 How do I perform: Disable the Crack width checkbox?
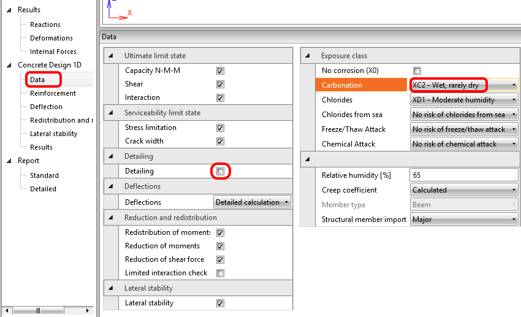click(x=220, y=142)
